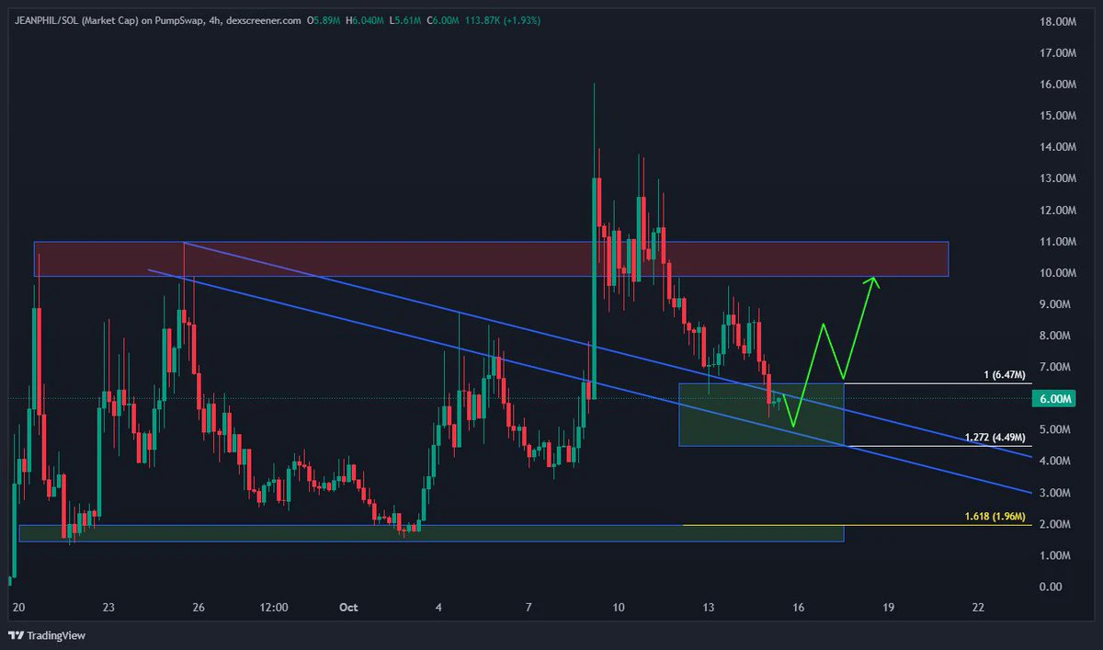The image size is (1103, 650).
Task: Click the 12:00 label on the time axis
Action: [274, 608]
